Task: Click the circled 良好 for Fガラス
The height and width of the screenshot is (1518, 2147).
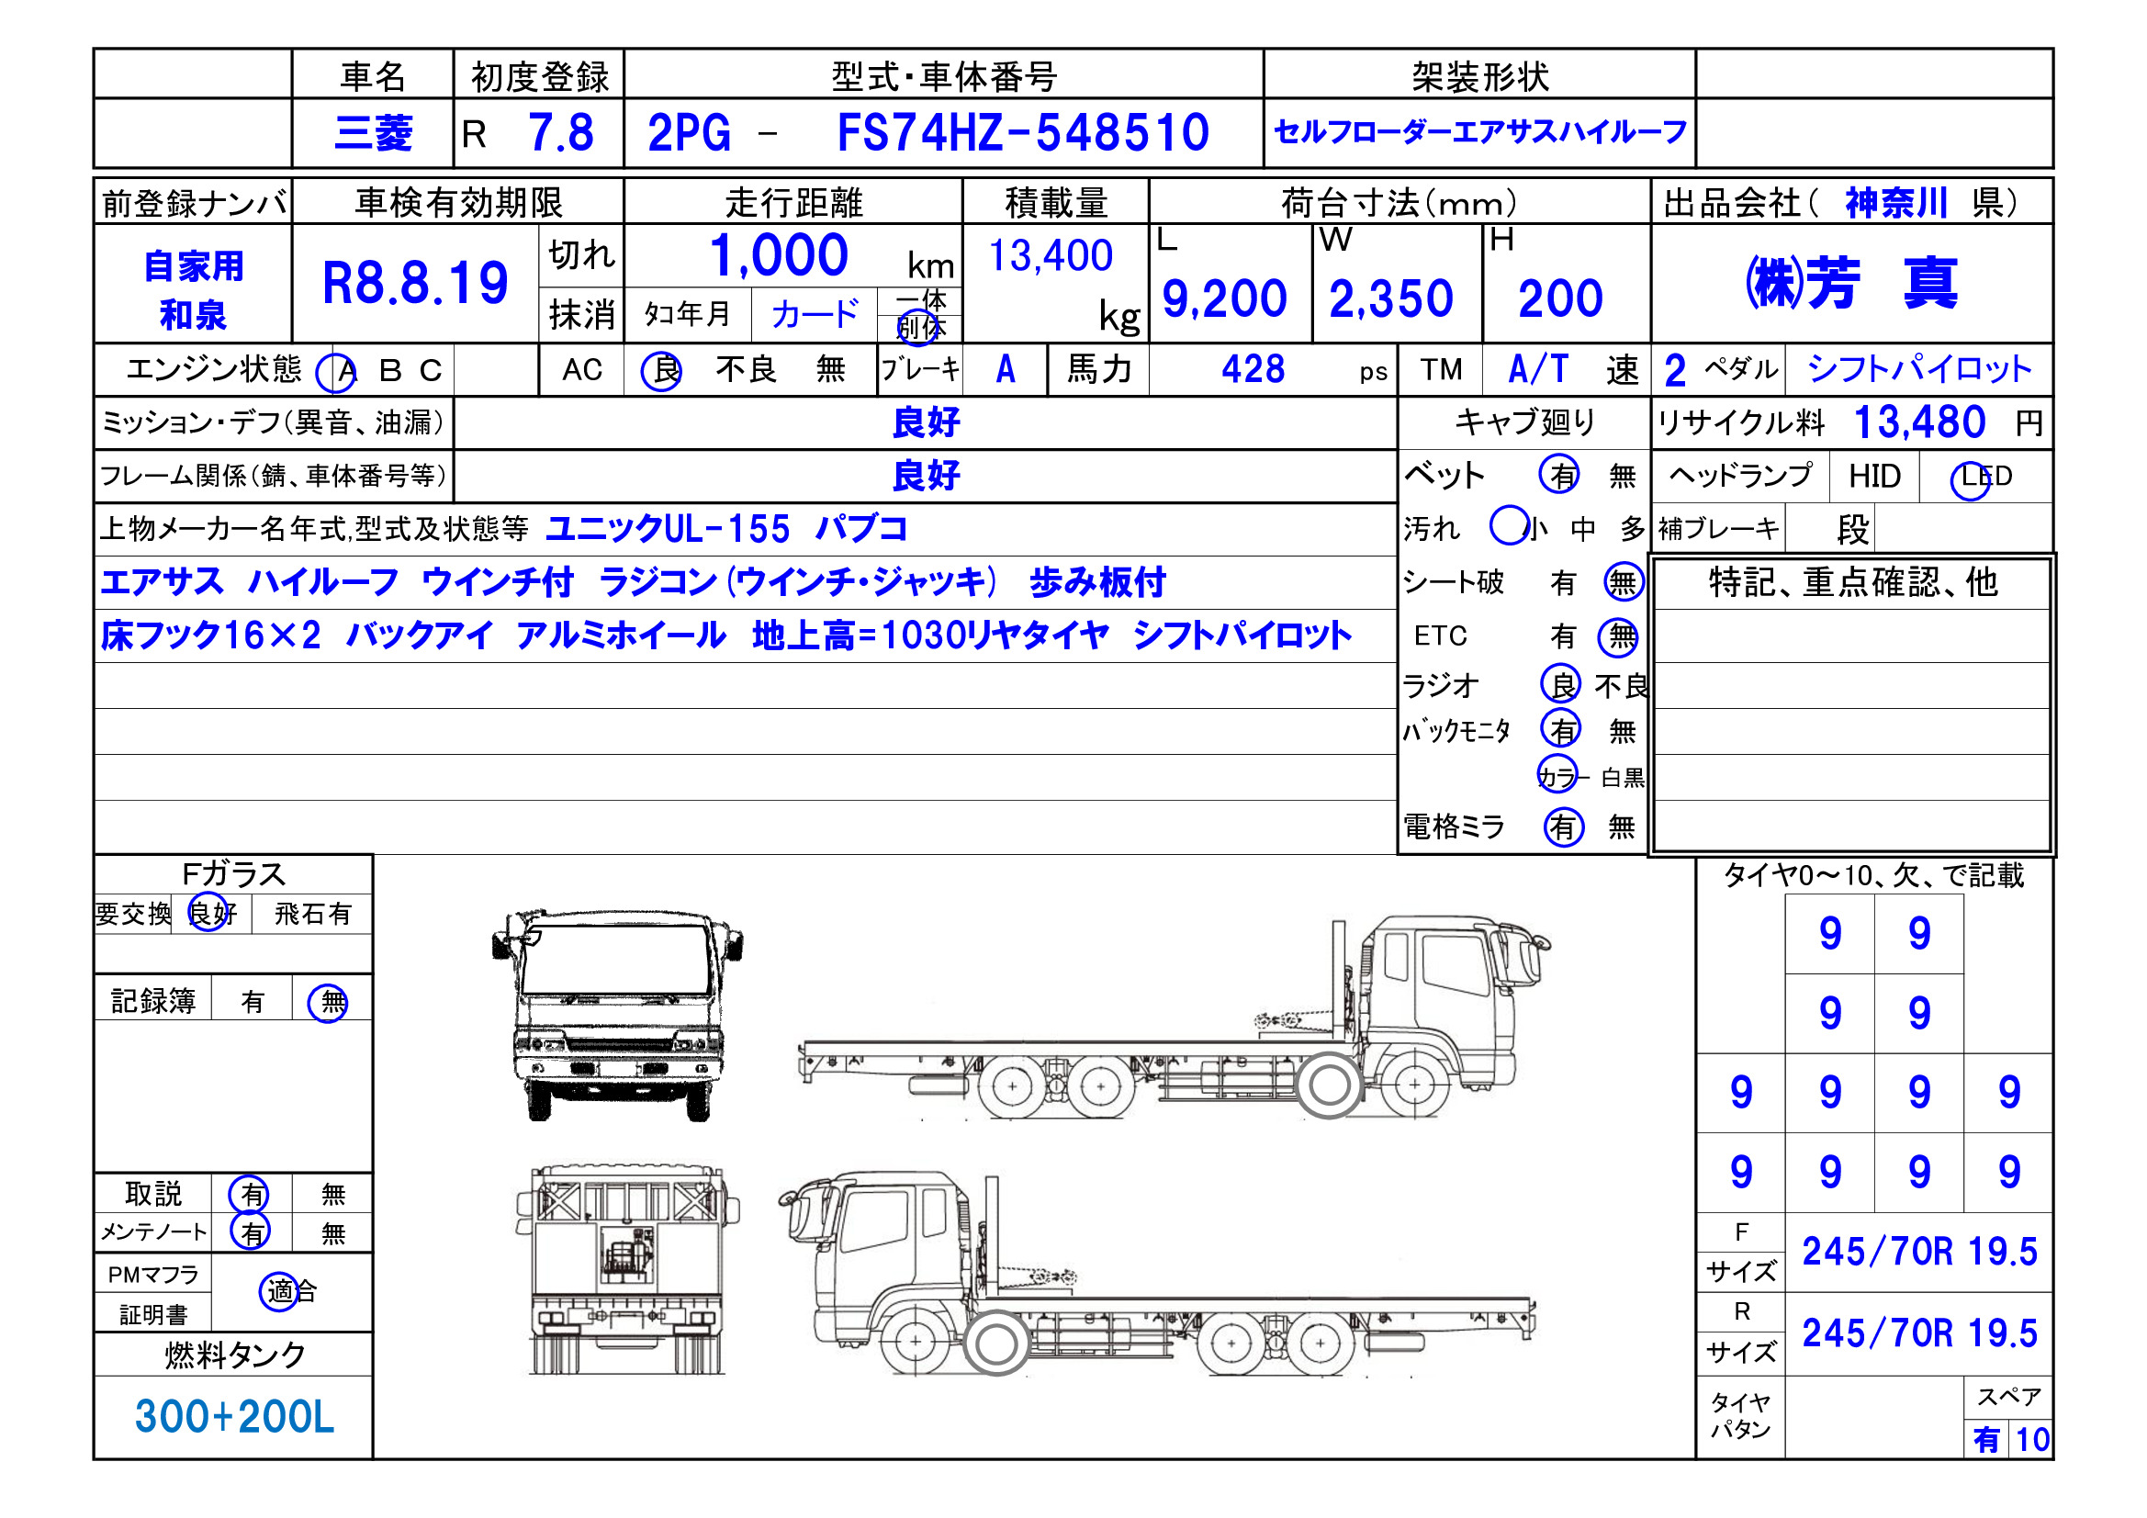Action: pos(209,913)
